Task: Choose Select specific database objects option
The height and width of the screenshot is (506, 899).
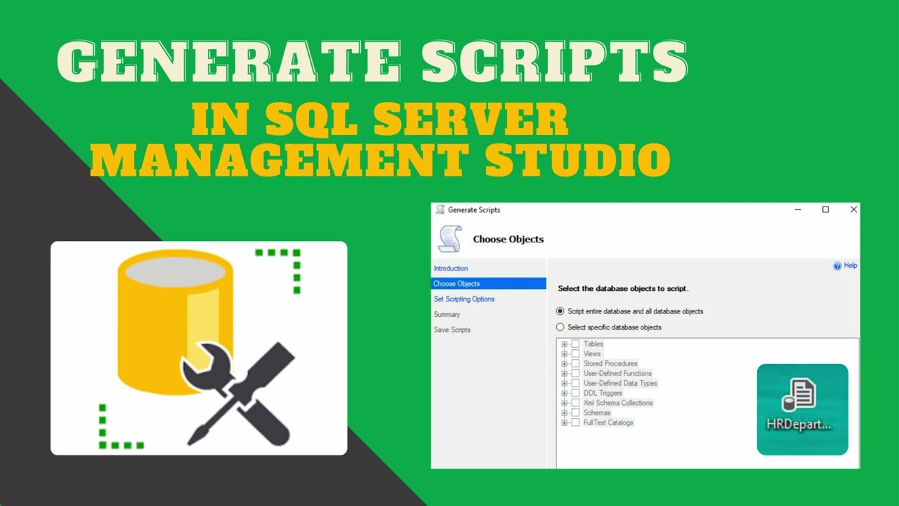Action: point(560,327)
